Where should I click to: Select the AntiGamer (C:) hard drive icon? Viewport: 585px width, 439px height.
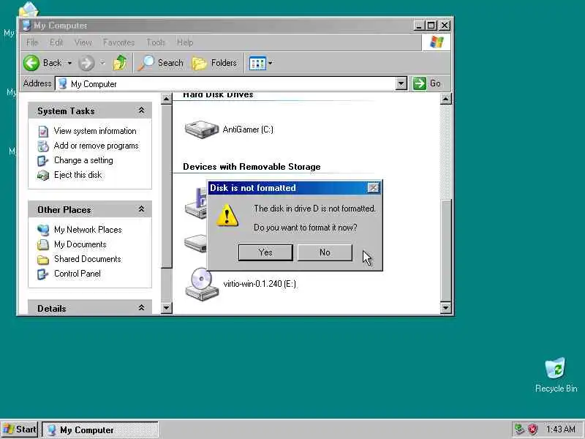click(202, 130)
